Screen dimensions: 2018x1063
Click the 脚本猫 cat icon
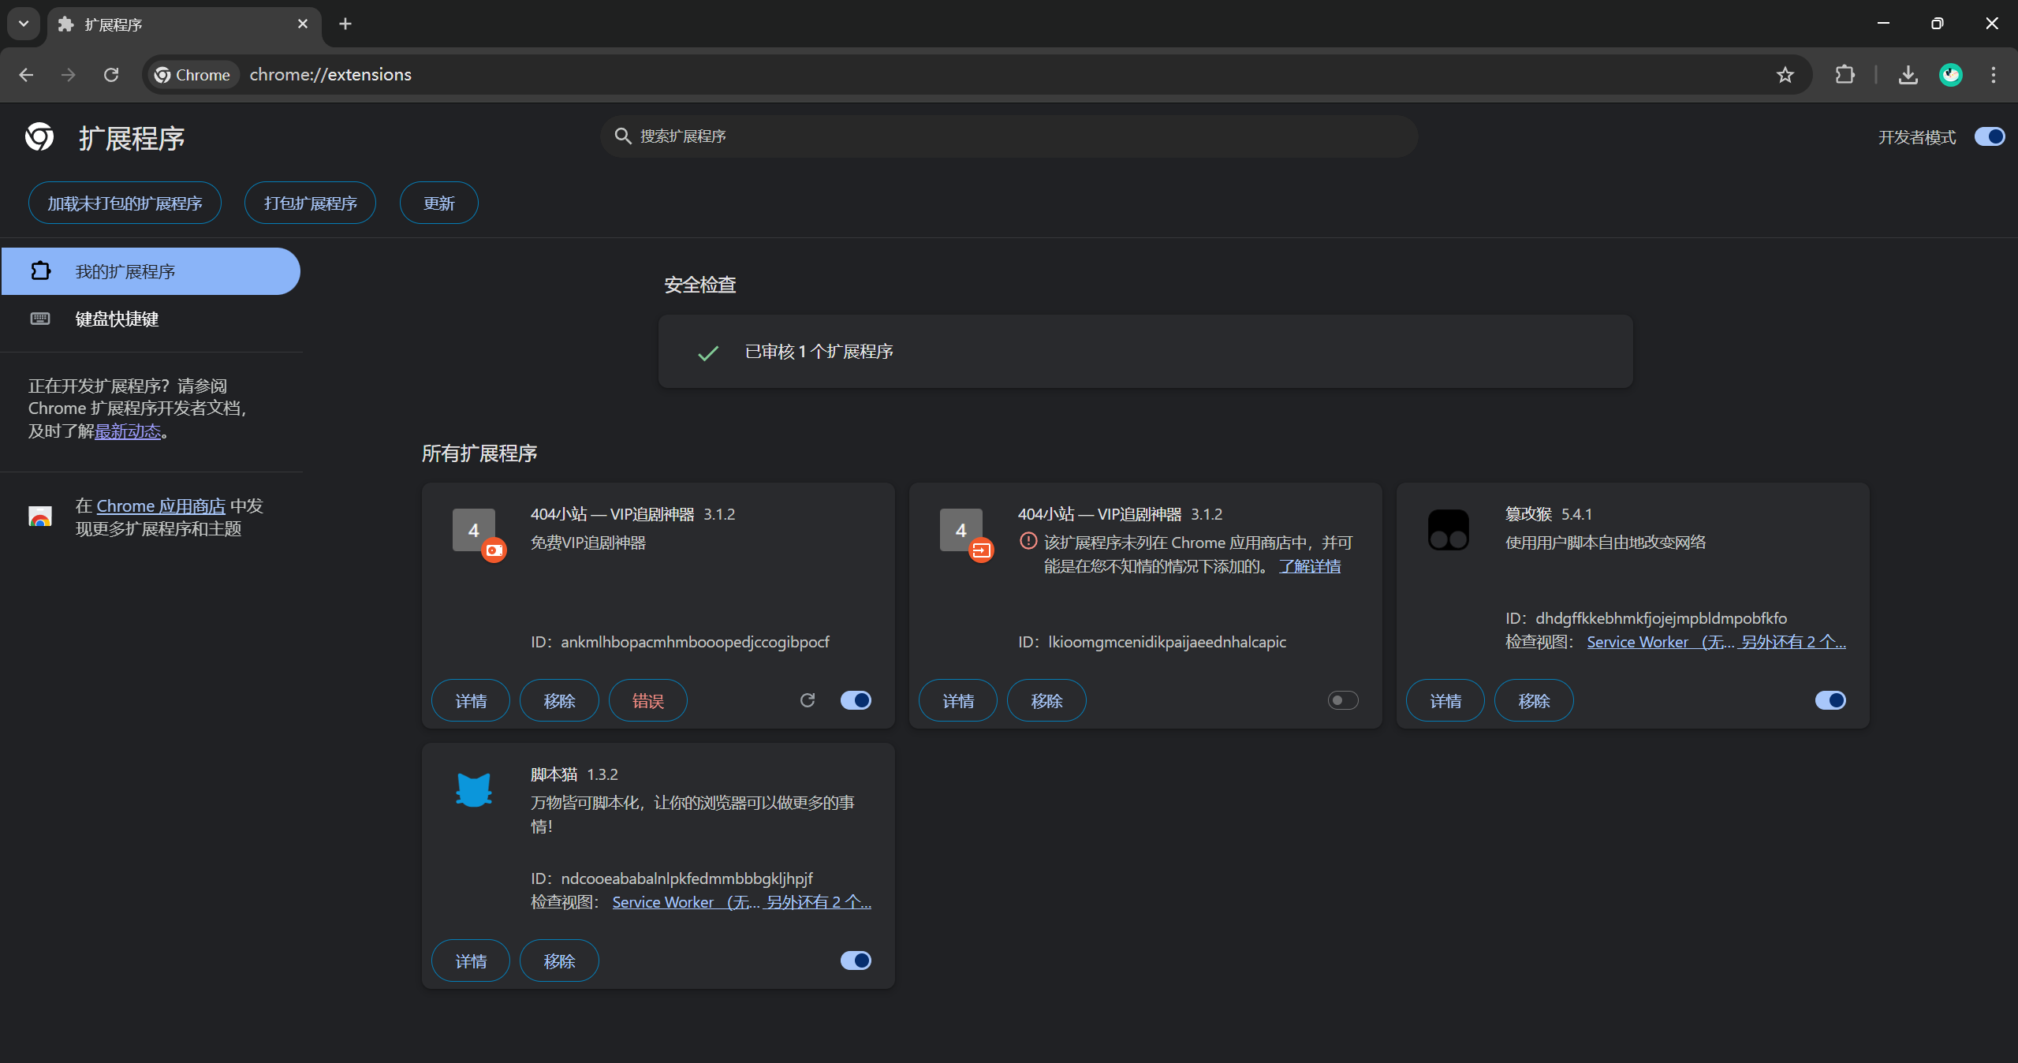pyautogui.click(x=474, y=789)
